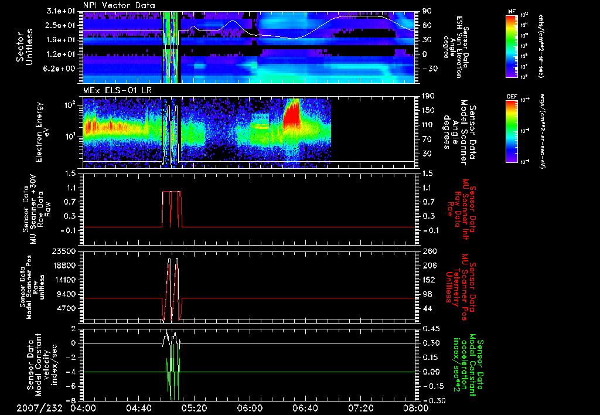The height and width of the screenshot is (415, 600).
Task: Click the 1.9e+01 sector tick label
Action: [62, 40]
